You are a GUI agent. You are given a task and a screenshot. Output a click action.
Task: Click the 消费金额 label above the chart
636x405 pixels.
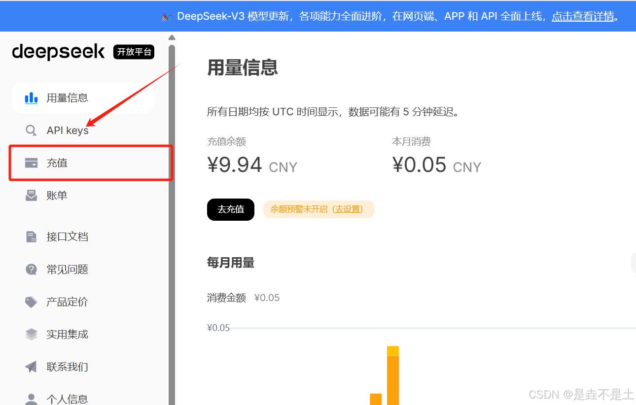pos(226,298)
